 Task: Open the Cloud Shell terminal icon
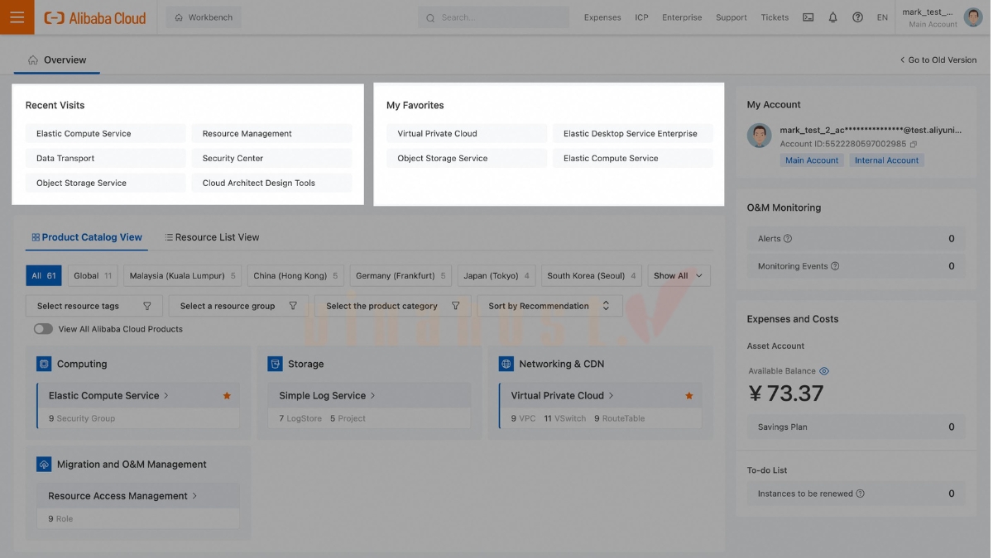click(808, 17)
